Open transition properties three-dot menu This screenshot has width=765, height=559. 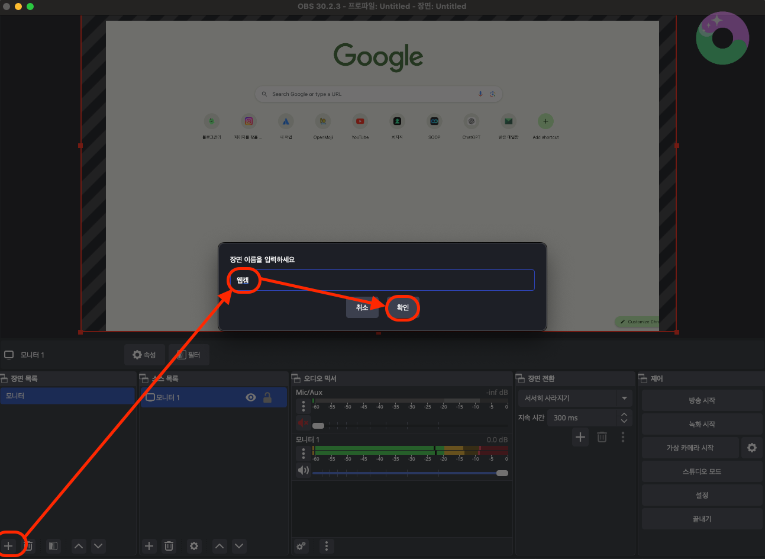623,437
